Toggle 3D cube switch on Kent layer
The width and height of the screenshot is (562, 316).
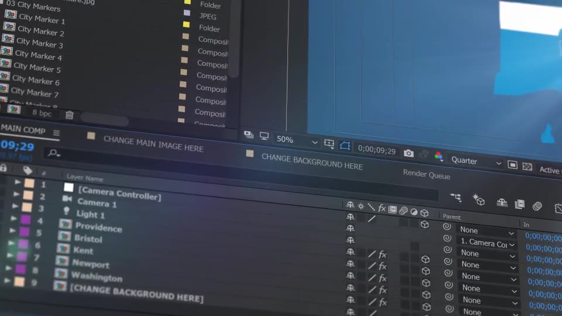pos(426,283)
